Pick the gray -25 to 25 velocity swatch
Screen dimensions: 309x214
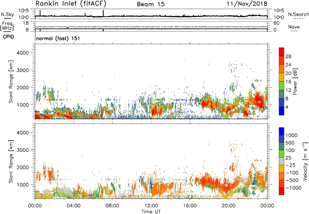point(282,161)
